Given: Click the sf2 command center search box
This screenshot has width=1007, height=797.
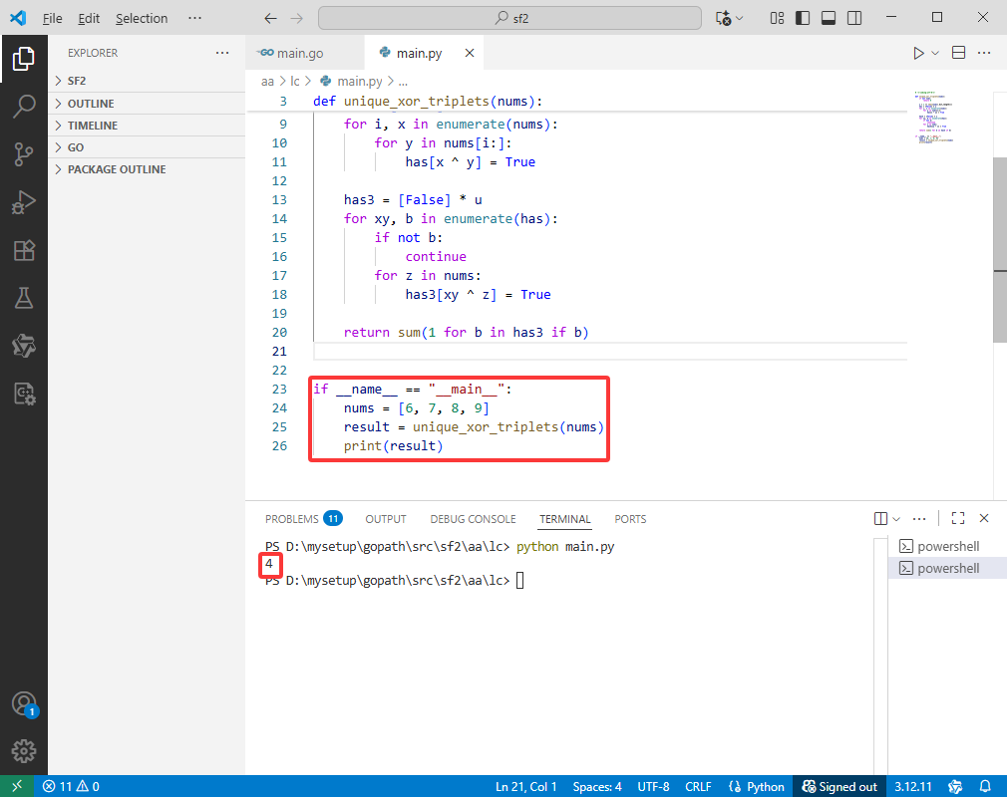Looking at the screenshot, I should pyautogui.click(x=509, y=18).
